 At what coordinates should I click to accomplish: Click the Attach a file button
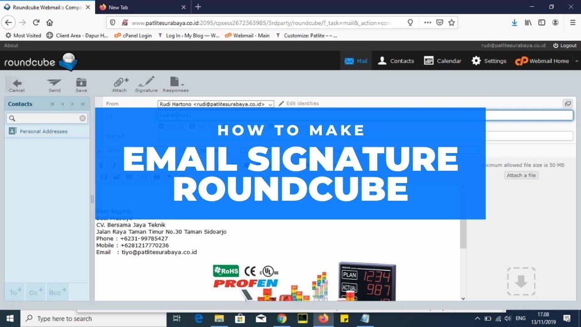pos(521,175)
